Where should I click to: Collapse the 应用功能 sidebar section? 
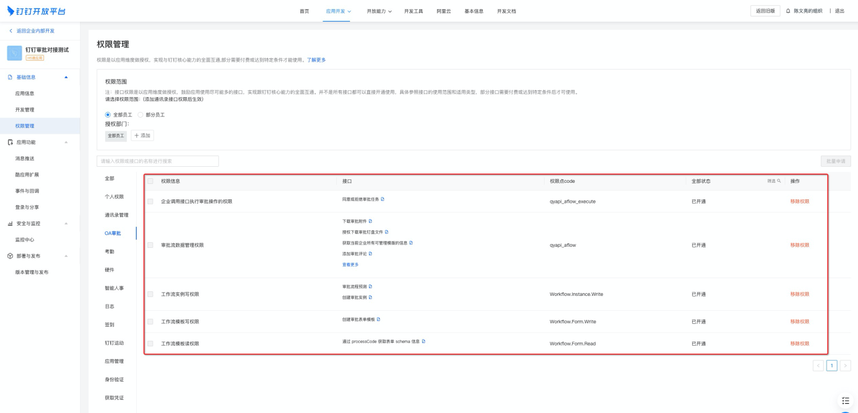pos(66,142)
